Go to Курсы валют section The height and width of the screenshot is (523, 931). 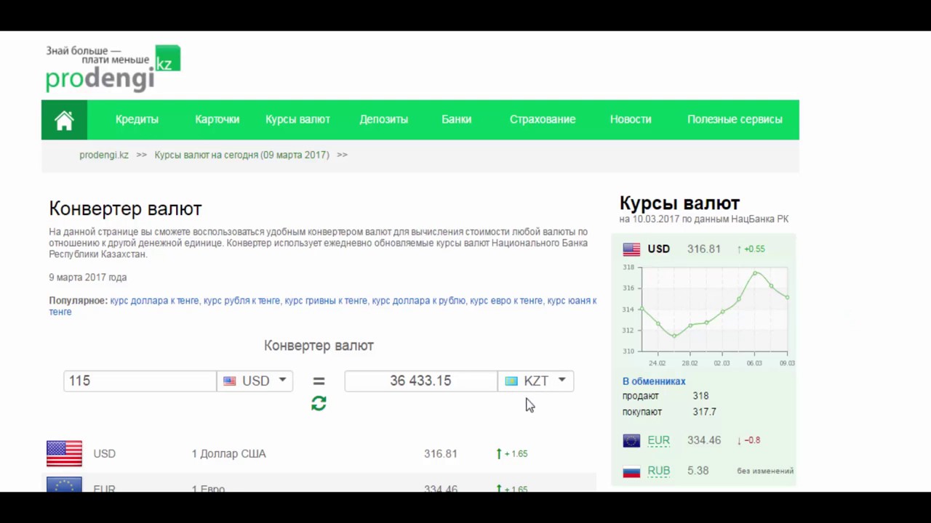pos(297,119)
